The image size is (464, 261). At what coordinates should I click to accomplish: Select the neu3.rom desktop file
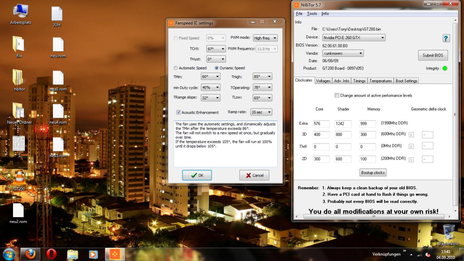point(58,80)
